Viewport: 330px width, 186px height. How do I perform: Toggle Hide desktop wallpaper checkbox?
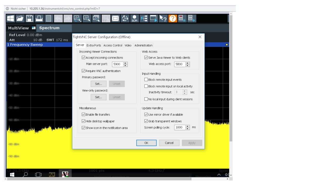click(x=84, y=121)
